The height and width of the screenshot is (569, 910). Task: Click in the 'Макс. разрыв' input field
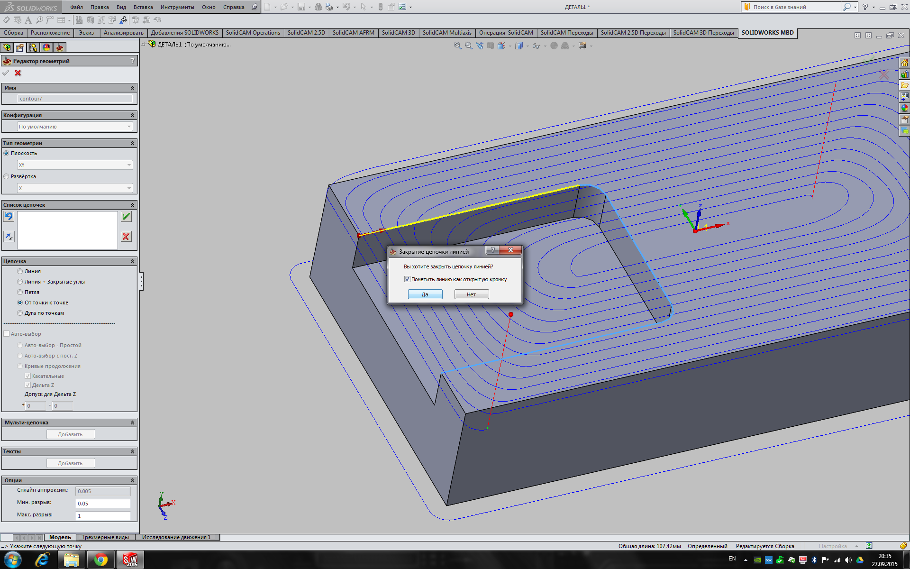tap(103, 516)
